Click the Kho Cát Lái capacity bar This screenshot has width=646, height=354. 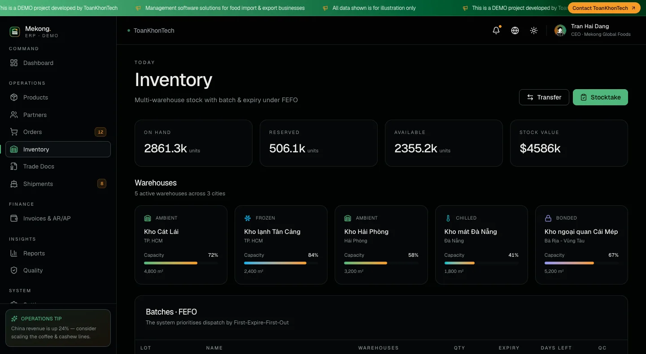pyautogui.click(x=181, y=263)
